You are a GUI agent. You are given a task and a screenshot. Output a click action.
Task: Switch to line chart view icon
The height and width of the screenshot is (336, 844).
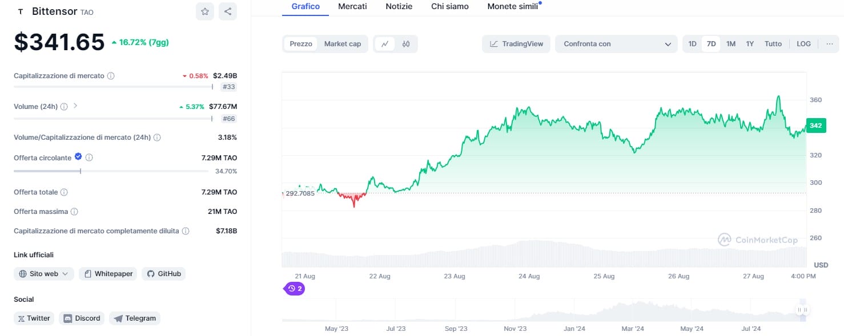tap(385, 44)
